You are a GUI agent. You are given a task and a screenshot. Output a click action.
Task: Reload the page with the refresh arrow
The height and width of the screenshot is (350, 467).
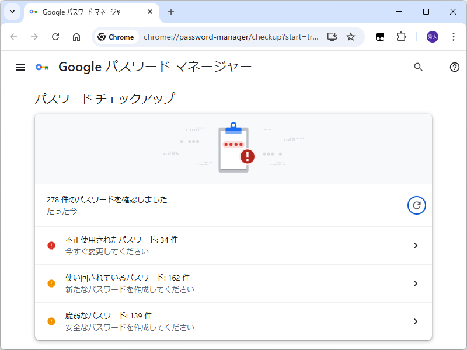point(55,36)
